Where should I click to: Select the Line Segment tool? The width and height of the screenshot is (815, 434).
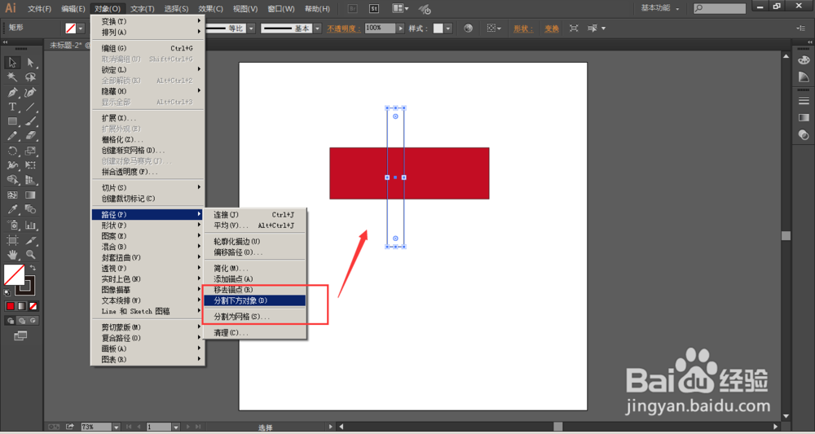pyautogui.click(x=31, y=107)
